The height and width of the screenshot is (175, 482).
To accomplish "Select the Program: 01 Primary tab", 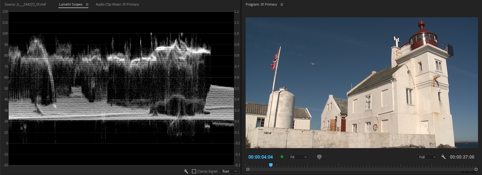I will pyautogui.click(x=261, y=5).
